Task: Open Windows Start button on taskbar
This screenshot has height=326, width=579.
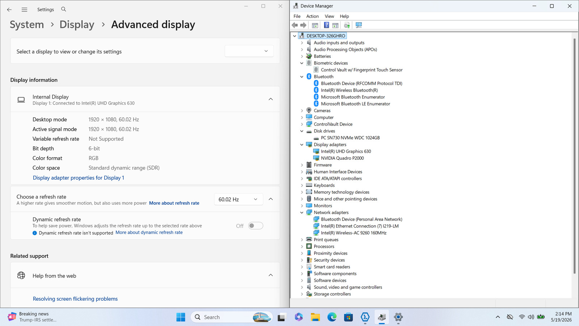Action: pos(181,317)
